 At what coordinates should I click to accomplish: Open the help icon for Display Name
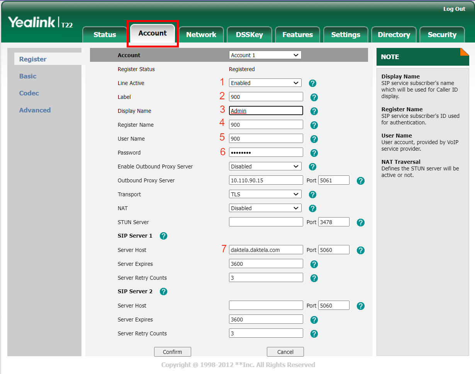click(x=314, y=111)
